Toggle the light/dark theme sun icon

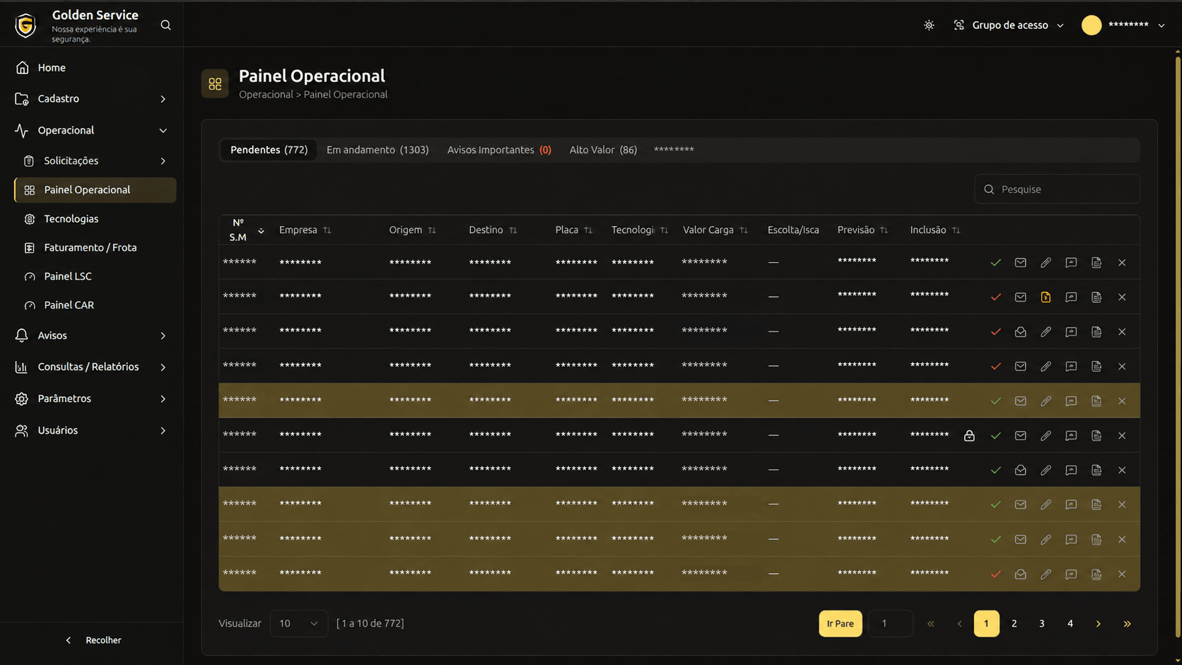coord(929,25)
